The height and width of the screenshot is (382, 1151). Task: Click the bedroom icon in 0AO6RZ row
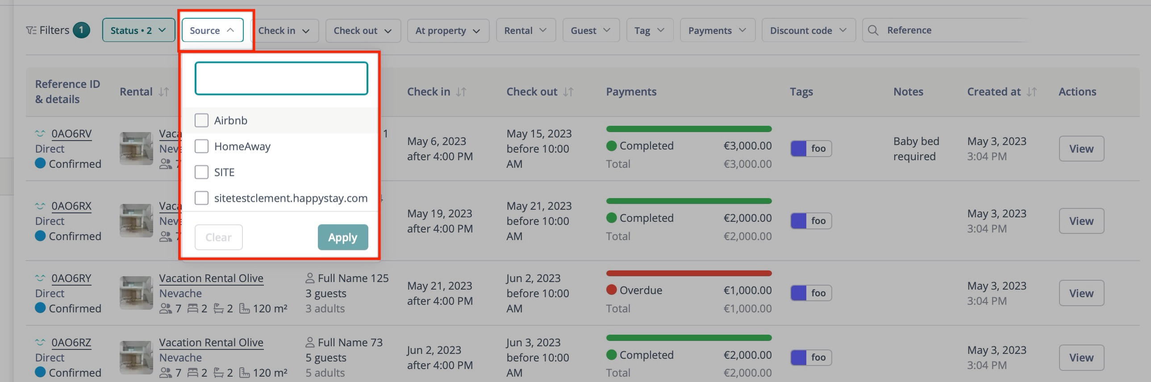(x=192, y=373)
